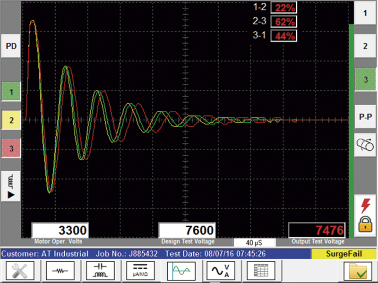Viewport: 378px width, 283px height.
Task: Open the wrench and screwdriver settings
Action: click(20, 271)
